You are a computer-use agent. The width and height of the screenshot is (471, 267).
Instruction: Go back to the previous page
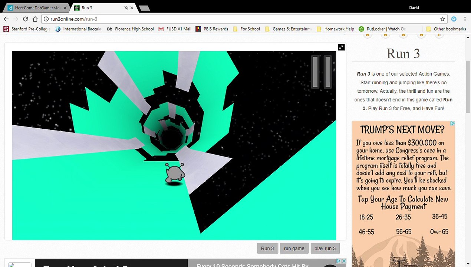pyautogui.click(x=6, y=19)
